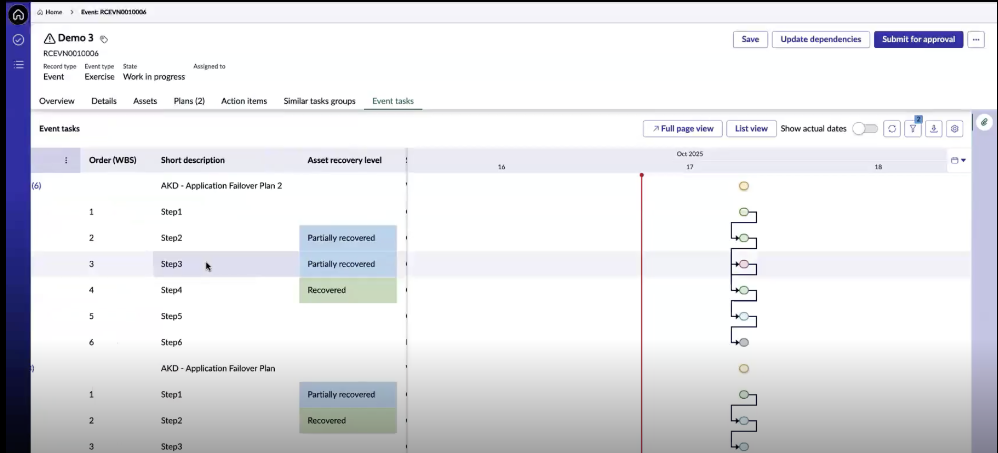Click Partially recovered cell for Step2 in Plan 2

pyautogui.click(x=348, y=238)
